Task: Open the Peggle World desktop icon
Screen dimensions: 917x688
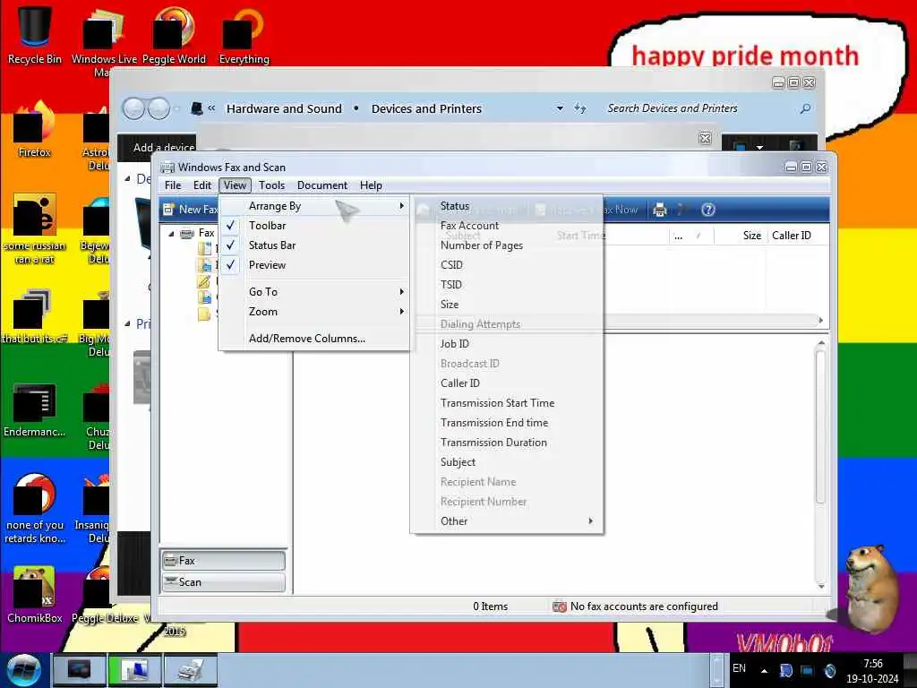Action: click(x=174, y=35)
